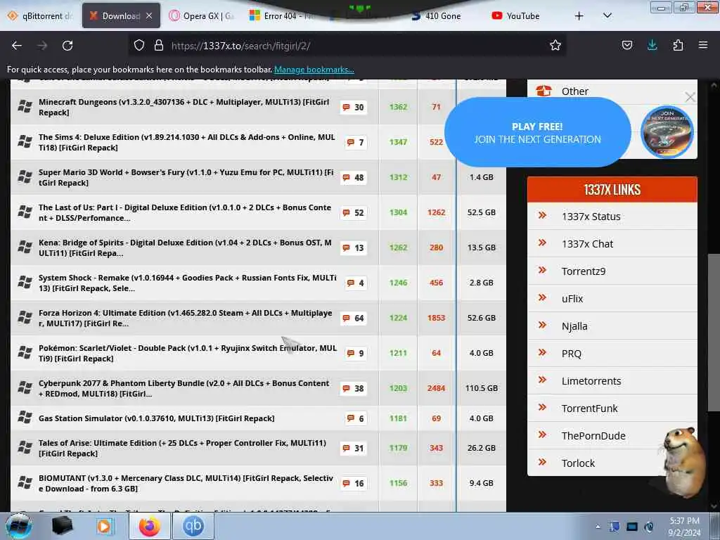
Task: Click the comments icon showing 52 for Last of Us
Action: (353, 212)
